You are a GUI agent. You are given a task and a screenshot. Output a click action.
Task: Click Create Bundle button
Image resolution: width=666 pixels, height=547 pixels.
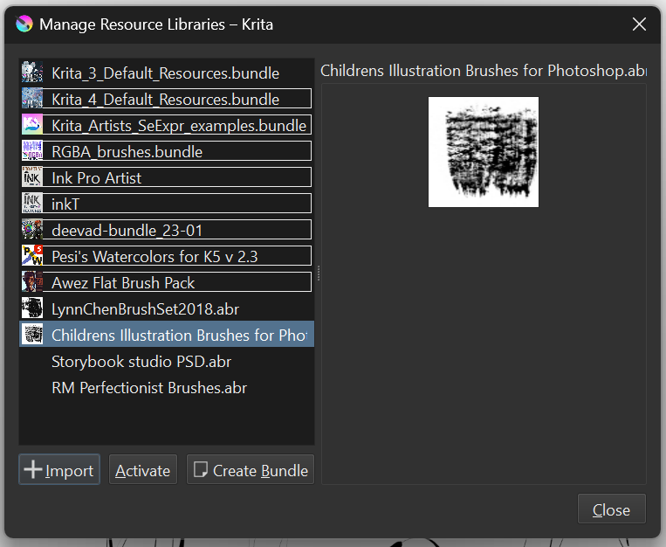[251, 469]
